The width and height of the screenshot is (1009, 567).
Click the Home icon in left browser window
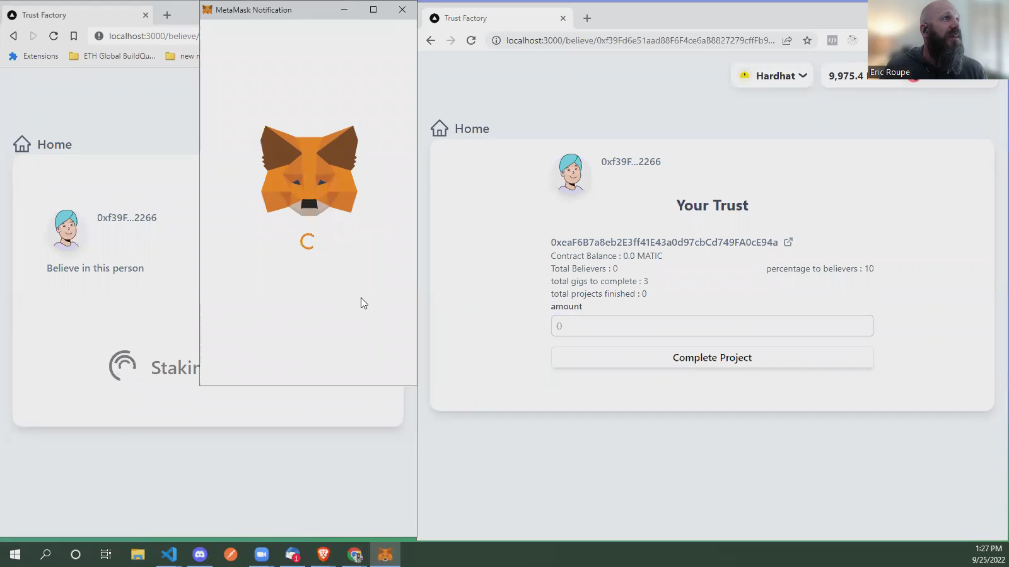coord(22,144)
